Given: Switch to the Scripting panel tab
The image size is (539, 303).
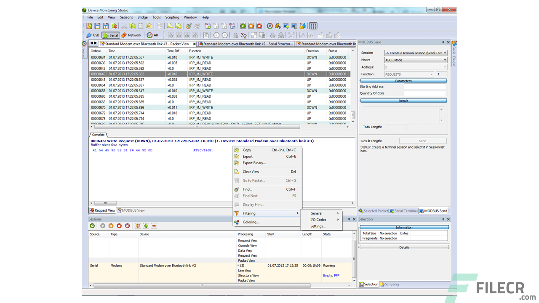Looking at the screenshot, I should click(389, 284).
